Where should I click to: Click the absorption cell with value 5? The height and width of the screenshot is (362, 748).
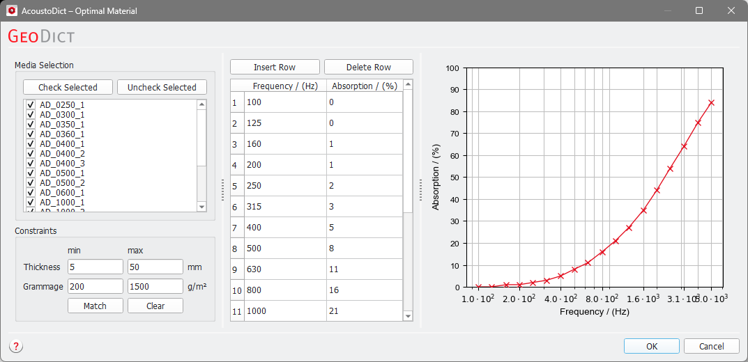point(365,228)
